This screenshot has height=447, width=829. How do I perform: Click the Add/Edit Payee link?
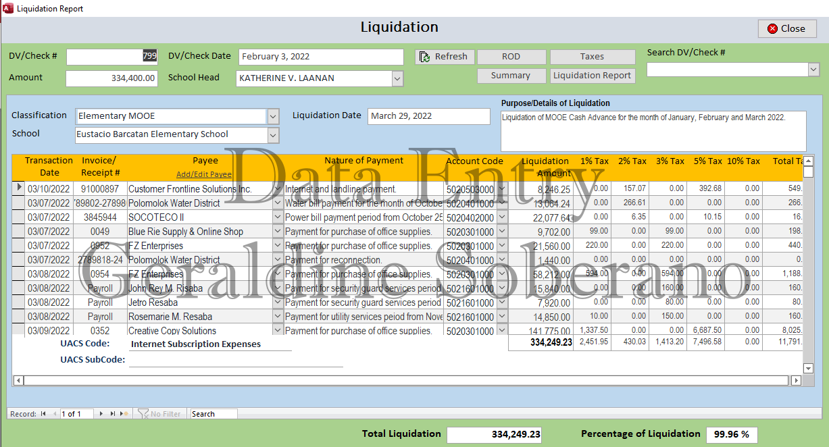point(204,174)
